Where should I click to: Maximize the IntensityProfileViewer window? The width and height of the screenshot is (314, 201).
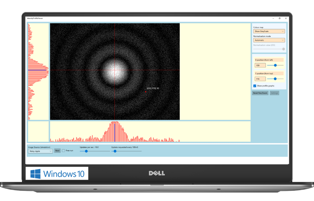pos(279,18)
